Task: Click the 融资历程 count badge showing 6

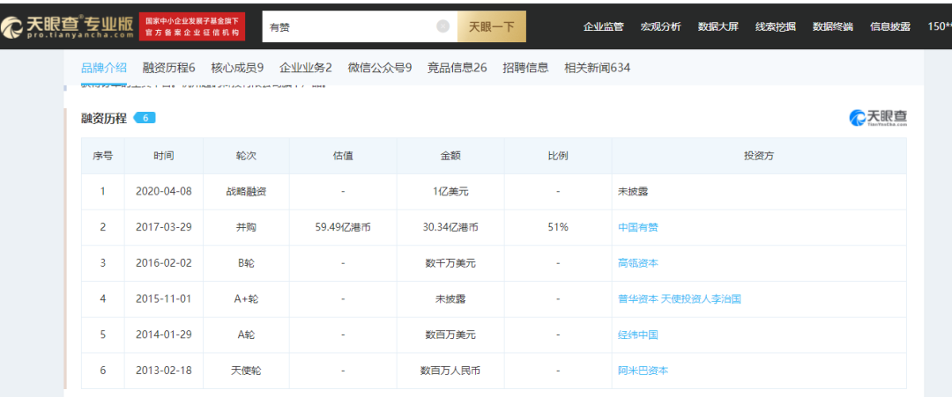Action: (144, 118)
